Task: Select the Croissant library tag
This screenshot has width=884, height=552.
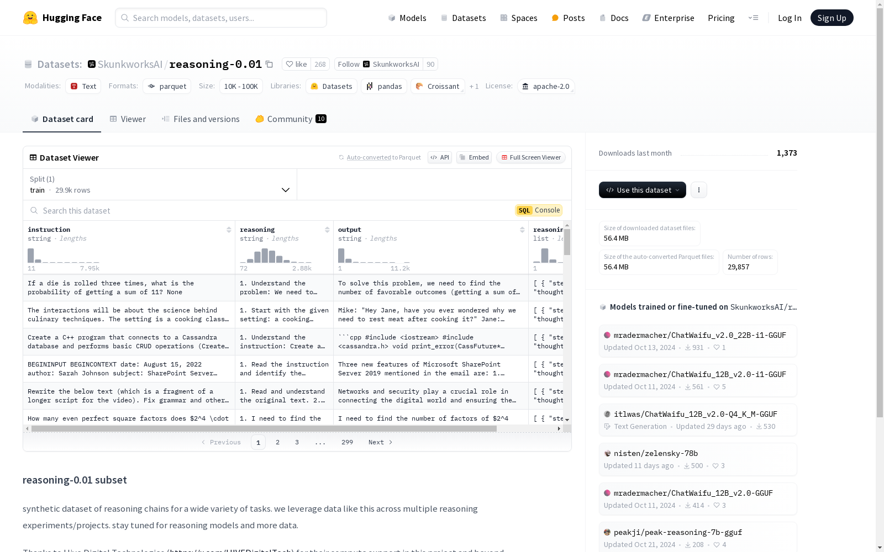Action: pos(438,86)
